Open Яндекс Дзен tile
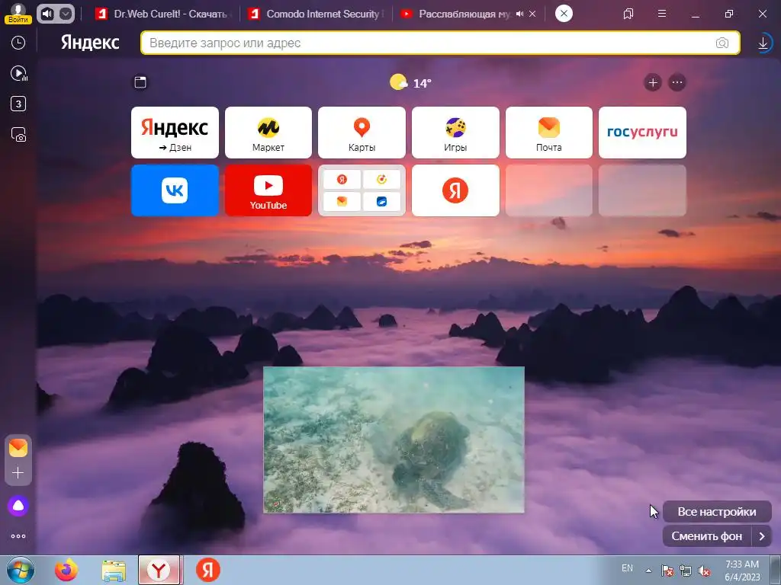 (x=175, y=133)
